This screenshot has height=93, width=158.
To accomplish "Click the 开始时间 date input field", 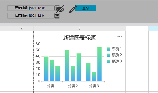I will [x=41, y=8].
